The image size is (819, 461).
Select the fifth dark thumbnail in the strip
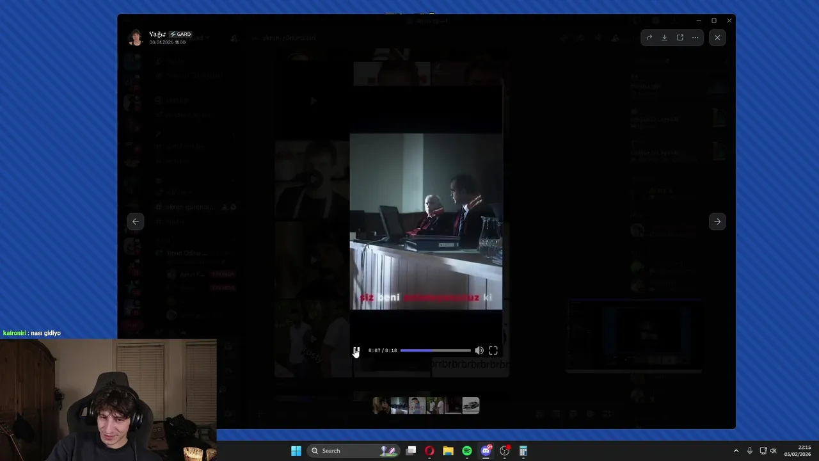point(453,405)
